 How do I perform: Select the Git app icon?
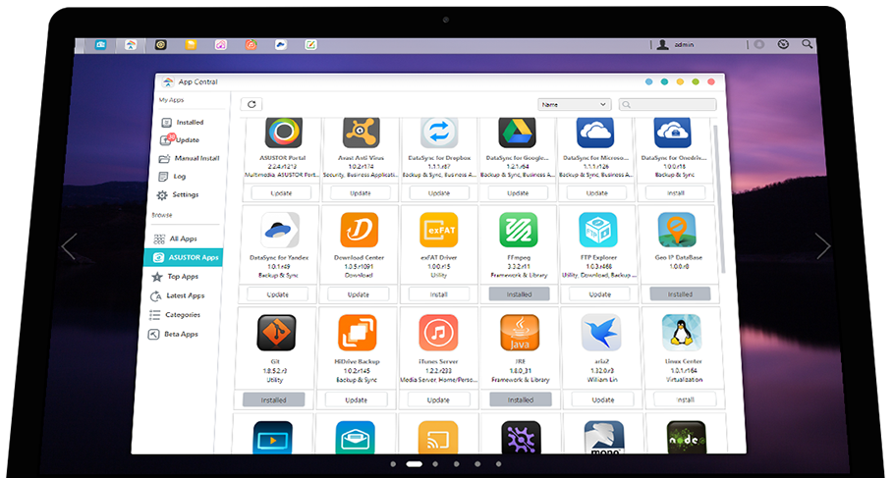pyautogui.click(x=276, y=333)
